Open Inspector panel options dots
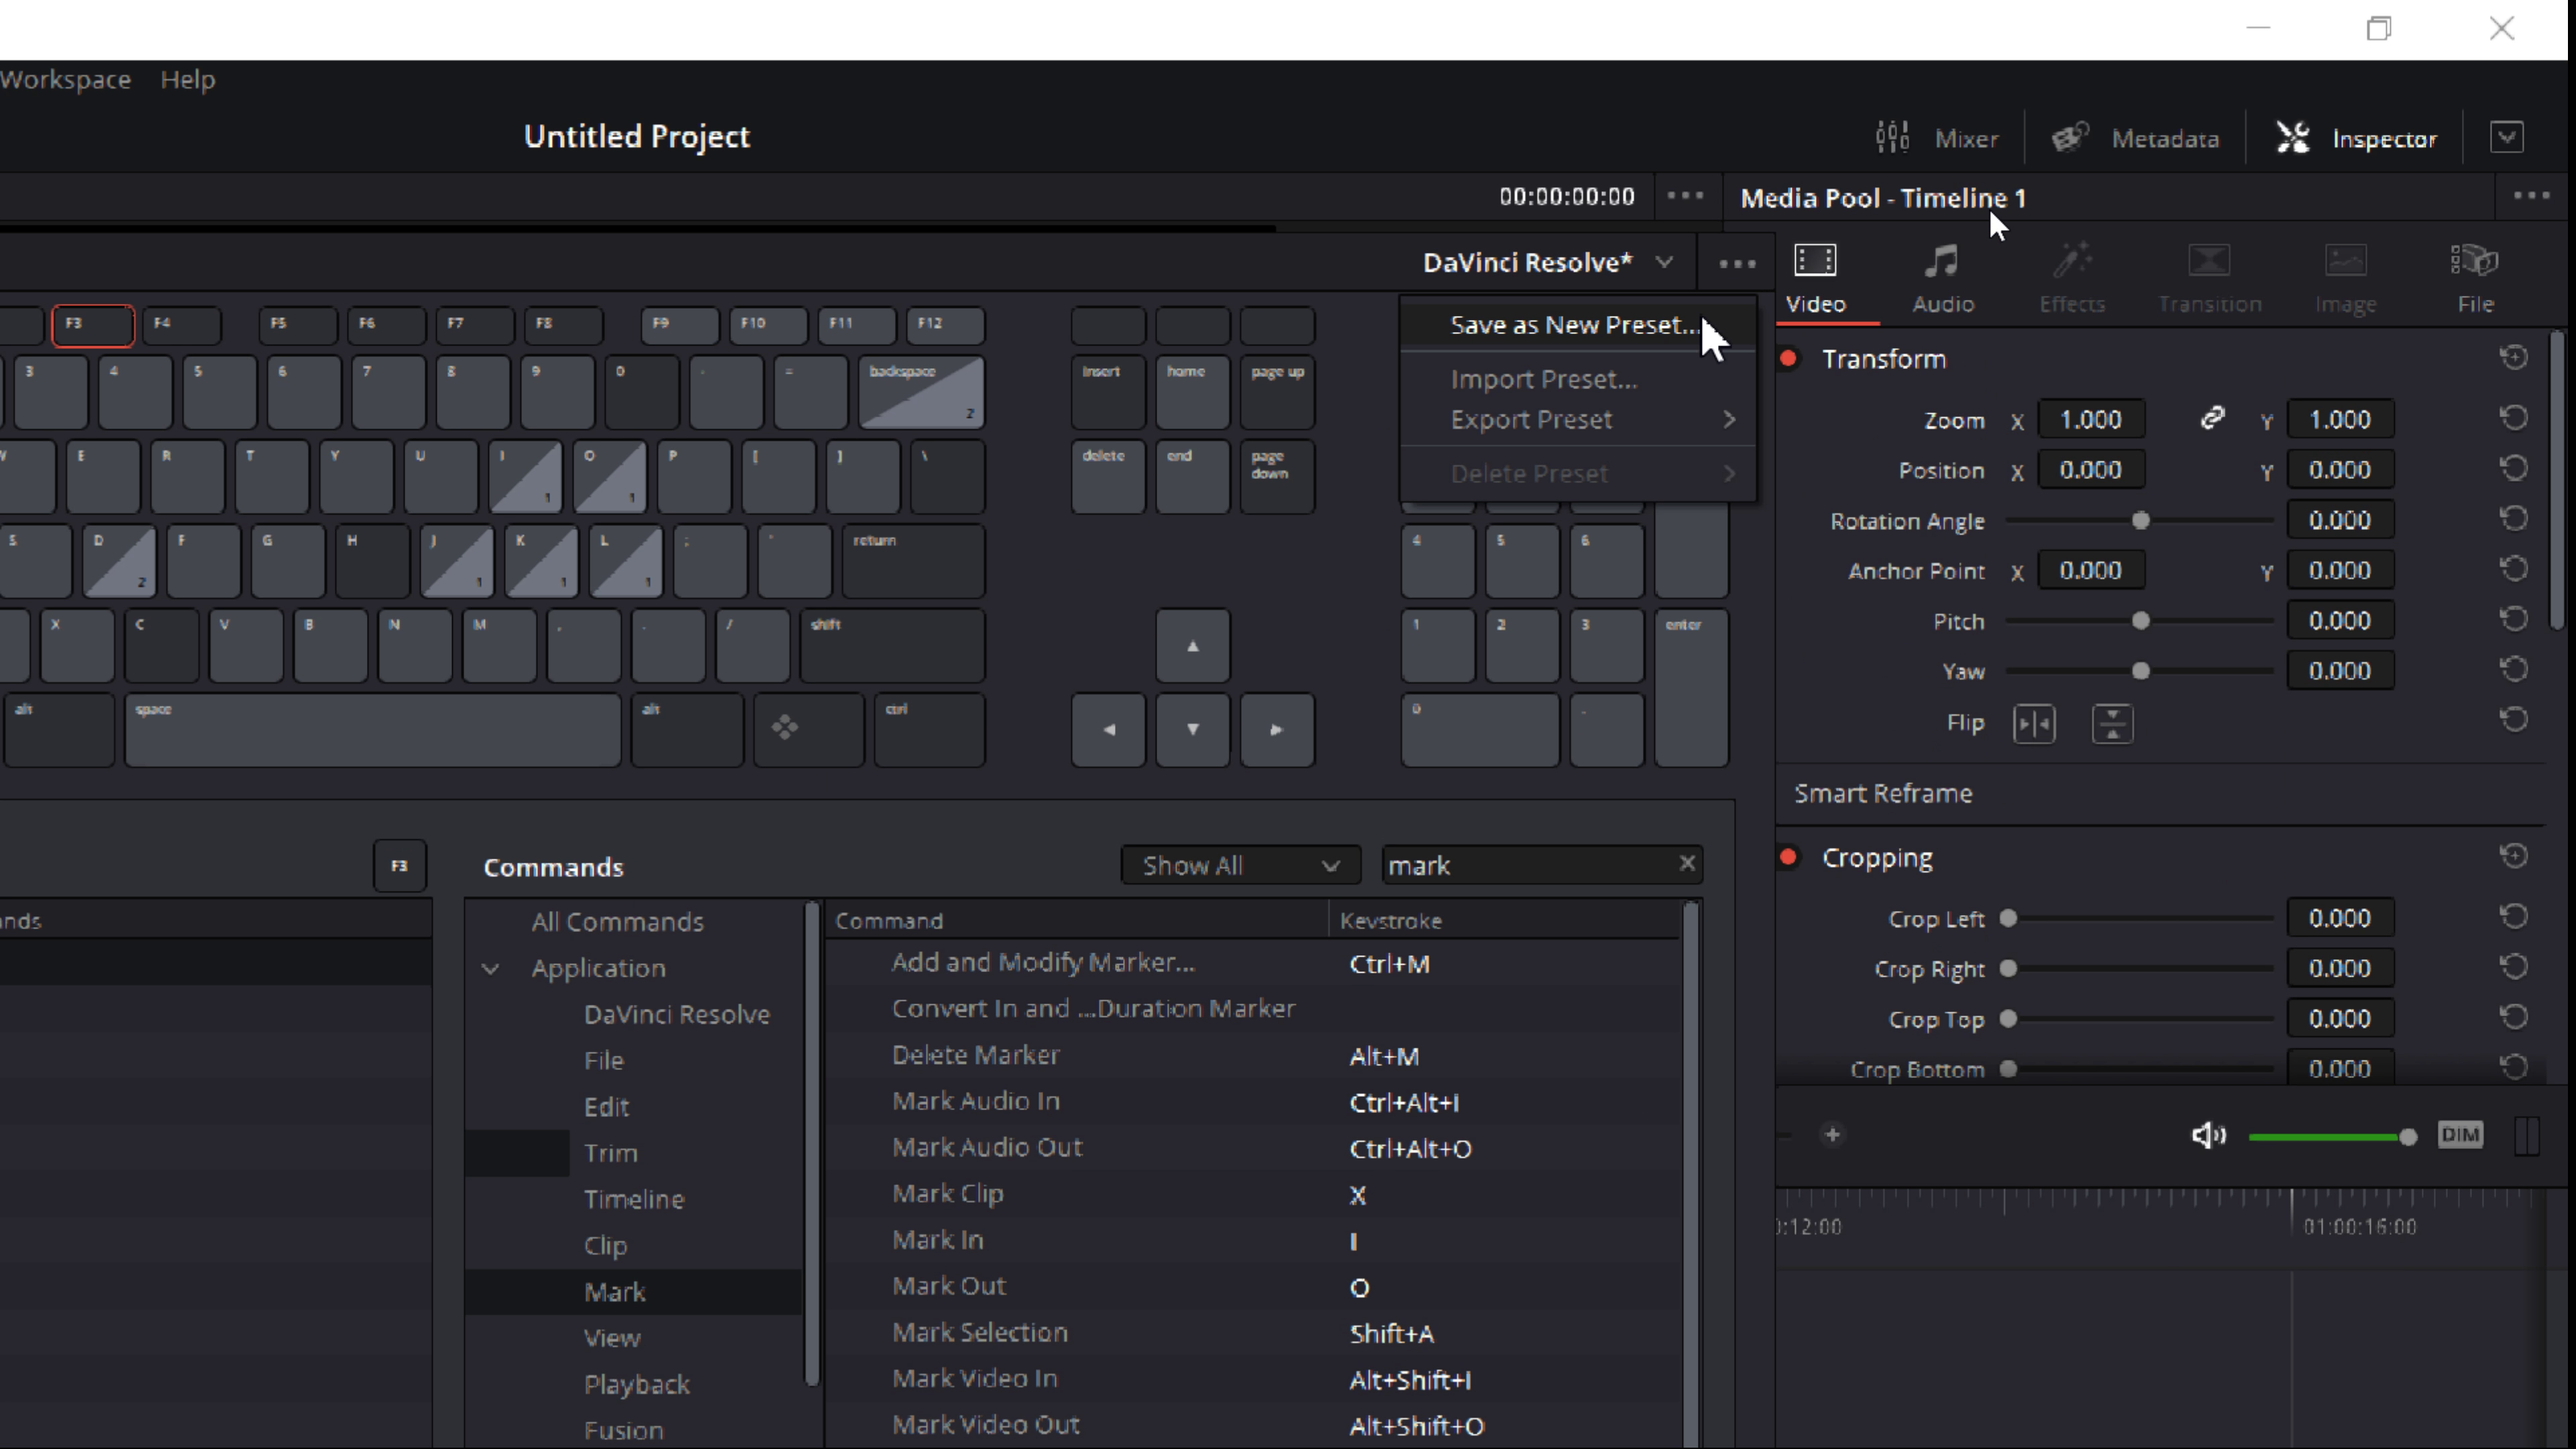The image size is (2576, 1449). coord(2531,196)
